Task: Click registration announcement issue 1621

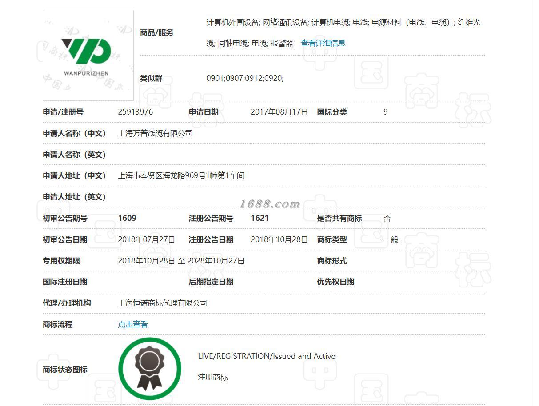Action: tap(260, 218)
